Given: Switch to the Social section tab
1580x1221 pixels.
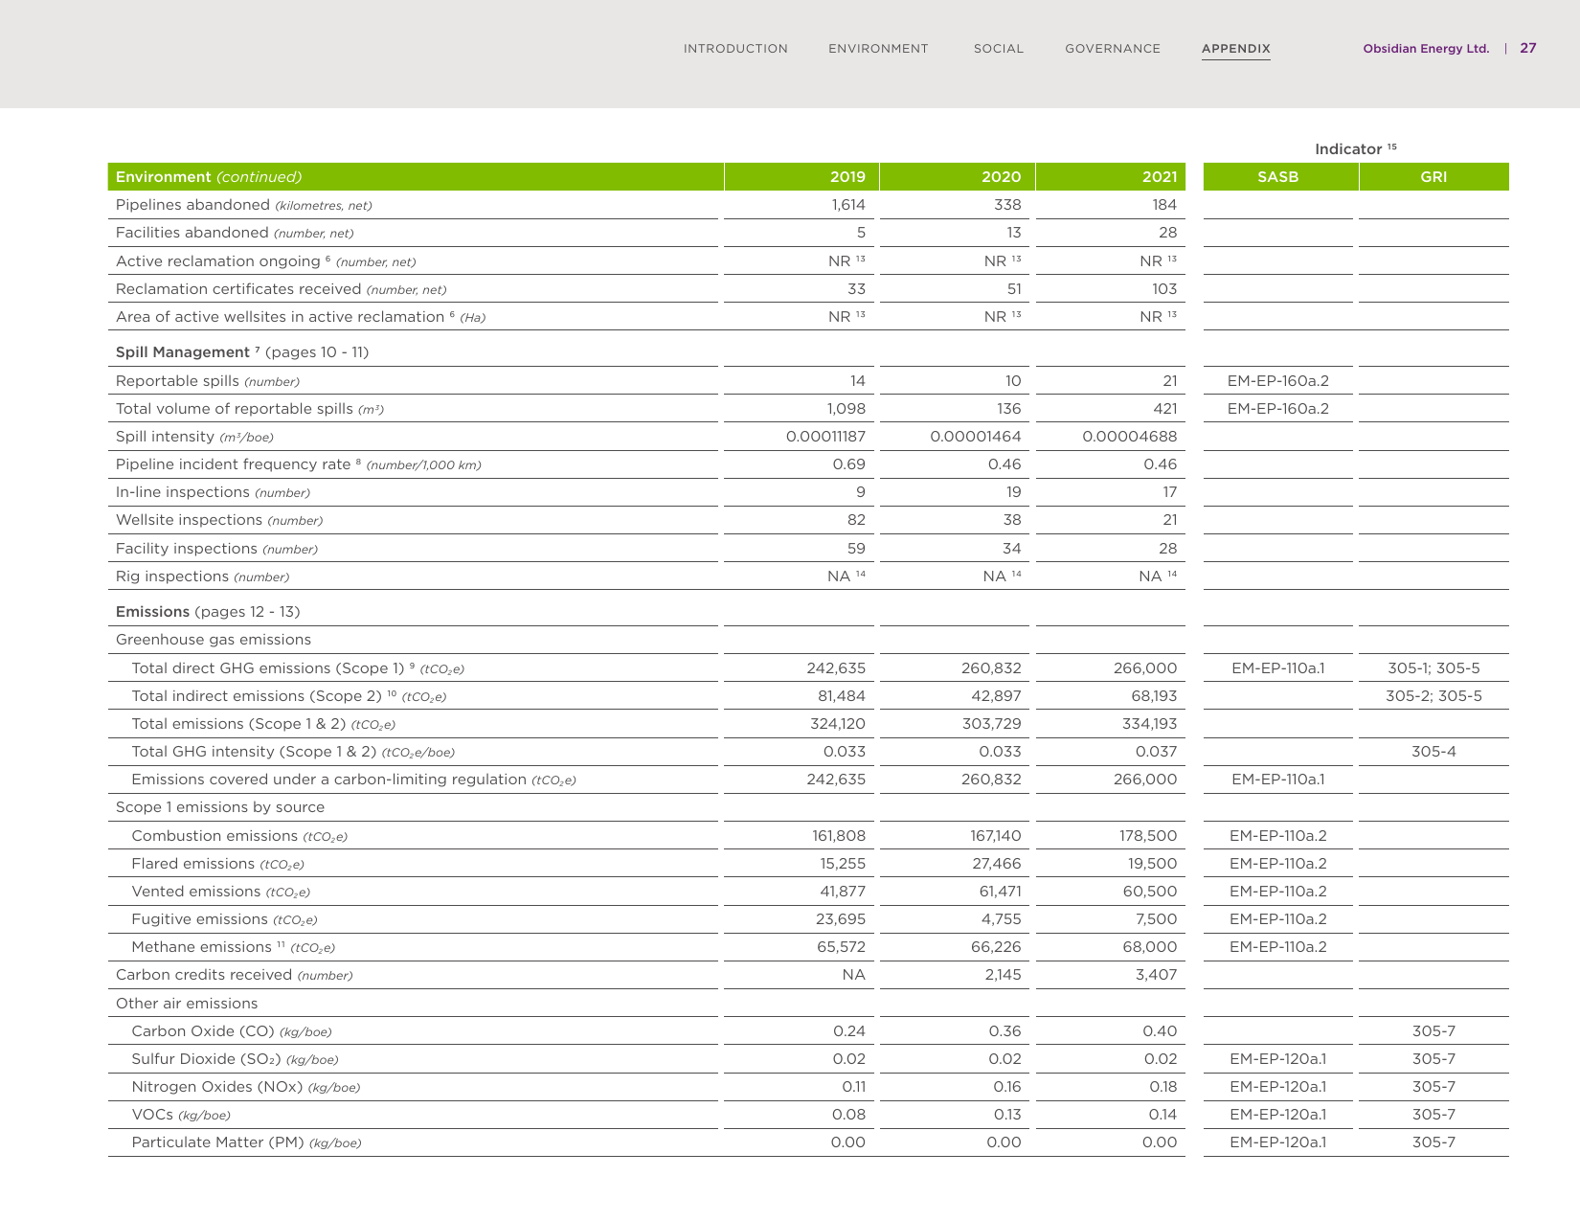Looking at the screenshot, I should click(x=999, y=49).
